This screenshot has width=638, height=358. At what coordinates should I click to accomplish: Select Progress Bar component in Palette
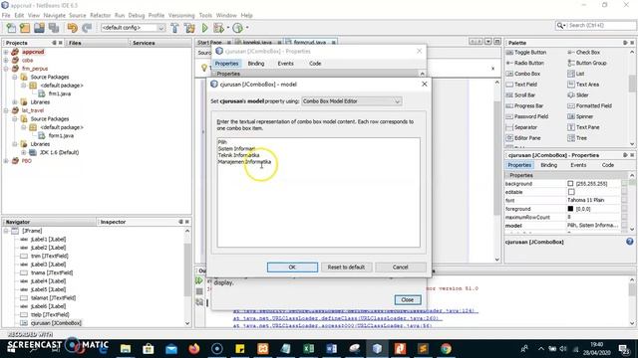point(525,106)
